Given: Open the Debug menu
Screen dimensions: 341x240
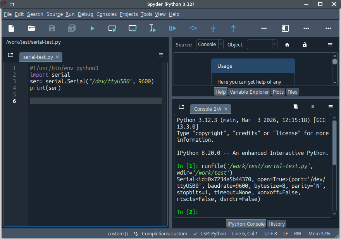Looking at the screenshot, I should tap(85, 14).
